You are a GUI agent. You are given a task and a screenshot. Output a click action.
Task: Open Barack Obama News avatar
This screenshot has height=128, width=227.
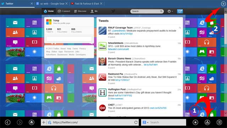click(103, 62)
